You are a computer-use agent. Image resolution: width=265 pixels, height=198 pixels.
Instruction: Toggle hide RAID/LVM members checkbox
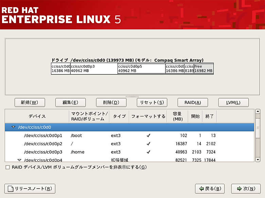click(x=7, y=167)
